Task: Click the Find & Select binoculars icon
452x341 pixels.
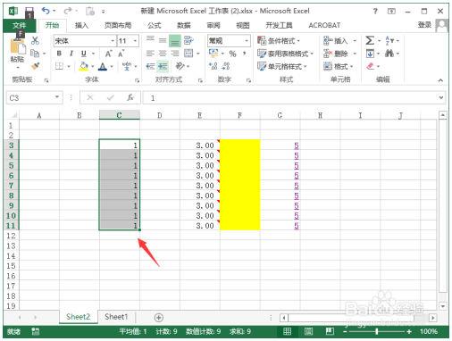Action: click(x=389, y=54)
